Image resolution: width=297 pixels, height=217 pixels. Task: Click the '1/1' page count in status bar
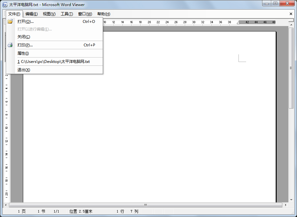[x=57, y=211]
